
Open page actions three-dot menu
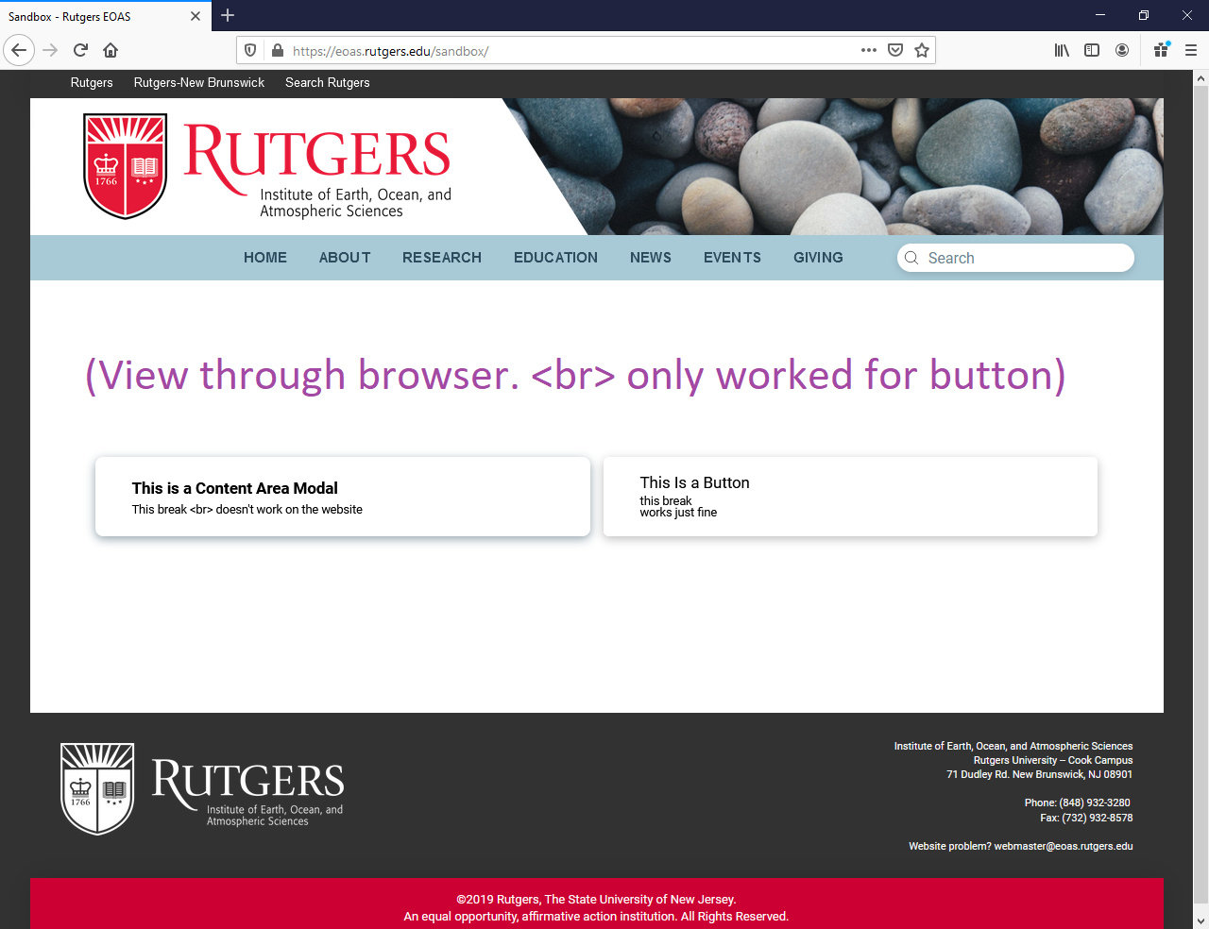[869, 50]
